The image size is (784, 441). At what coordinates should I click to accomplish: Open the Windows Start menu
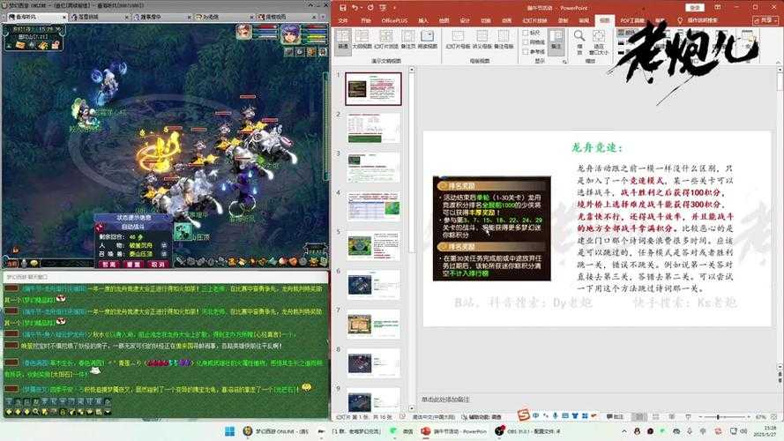click(229, 431)
